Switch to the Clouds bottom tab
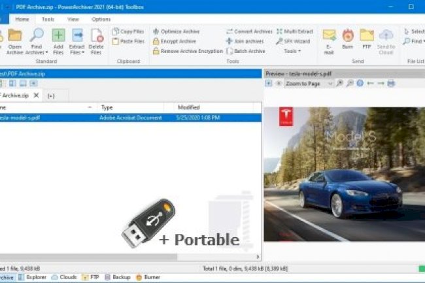 point(64,277)
